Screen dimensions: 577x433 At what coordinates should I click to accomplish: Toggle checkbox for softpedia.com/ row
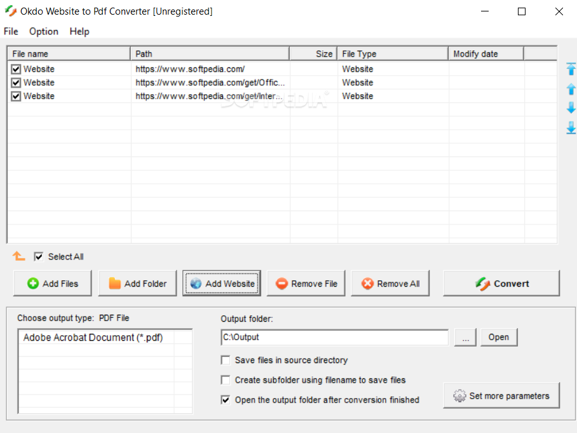coord(16,69)
